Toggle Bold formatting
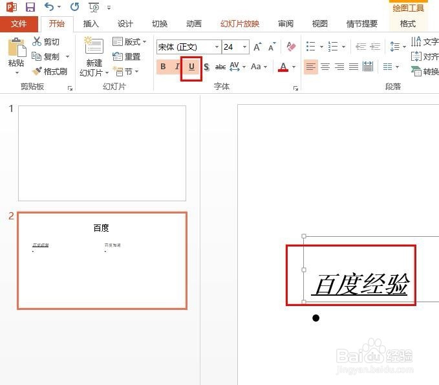This screenshot has height=385, width=439. pos(163,67)
